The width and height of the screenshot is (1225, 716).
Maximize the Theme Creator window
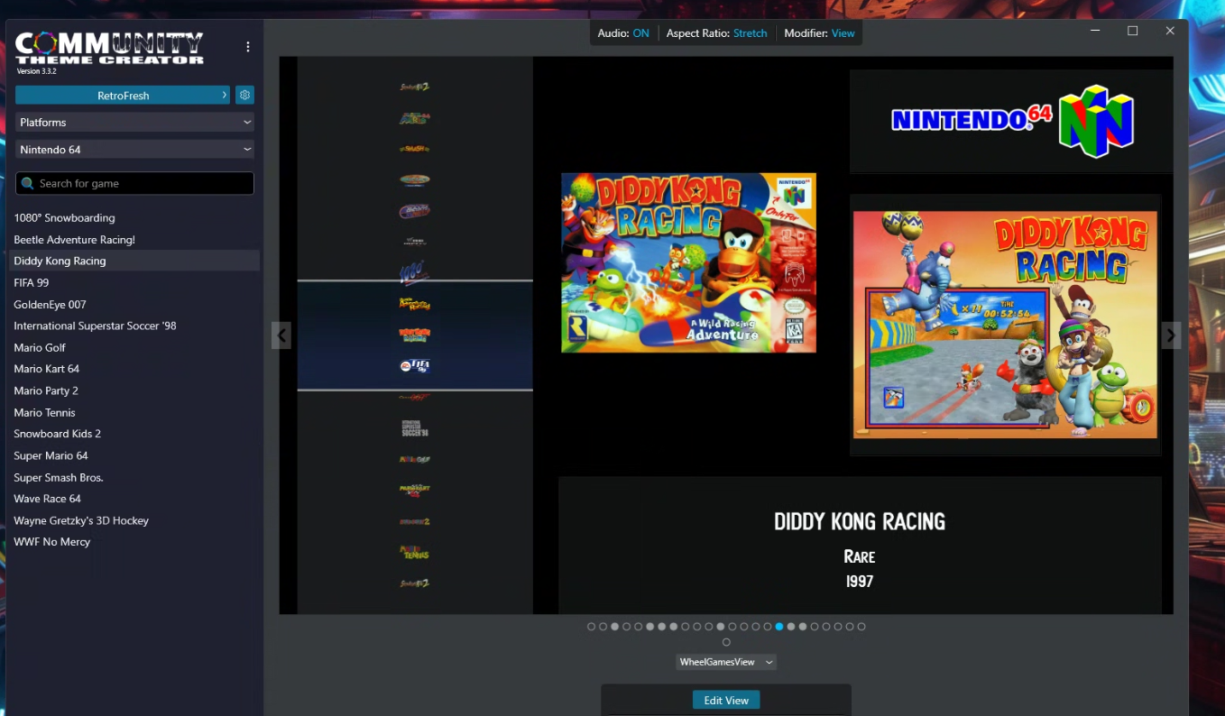1133,31
